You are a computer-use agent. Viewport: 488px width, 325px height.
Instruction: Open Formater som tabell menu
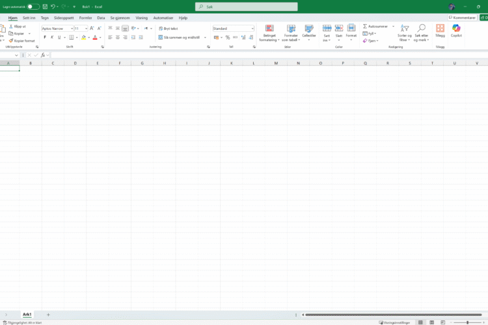[291, 33]
